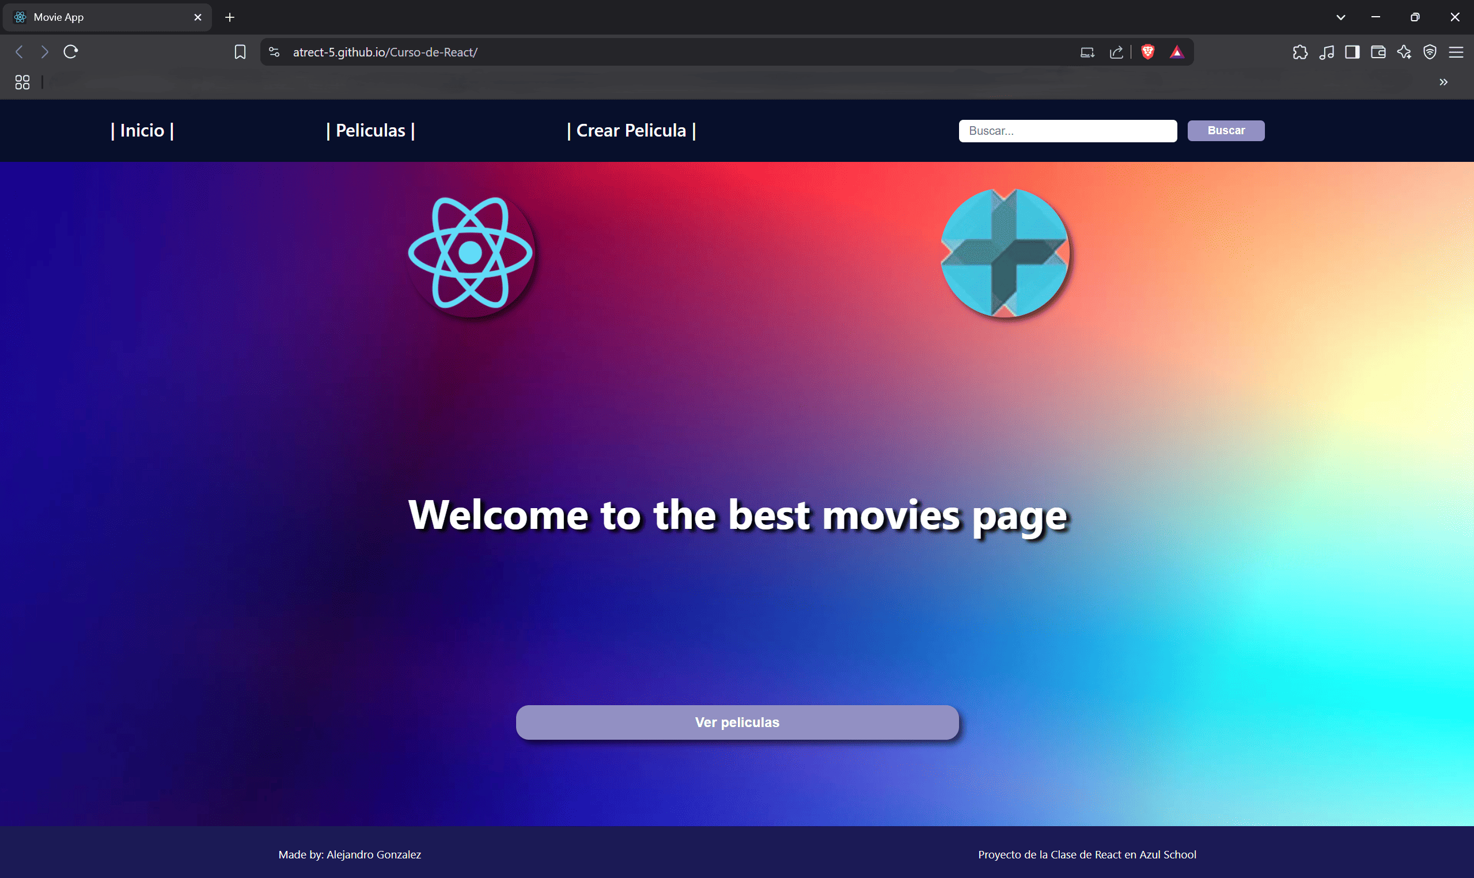Click 'Made by: Alejandro Gonzalez' footer text

(350, 854)
